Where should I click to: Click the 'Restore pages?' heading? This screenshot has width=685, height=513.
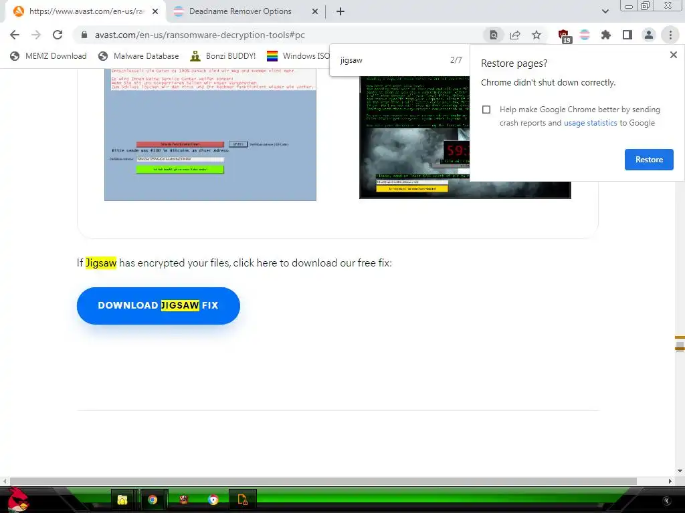(514, 63)
